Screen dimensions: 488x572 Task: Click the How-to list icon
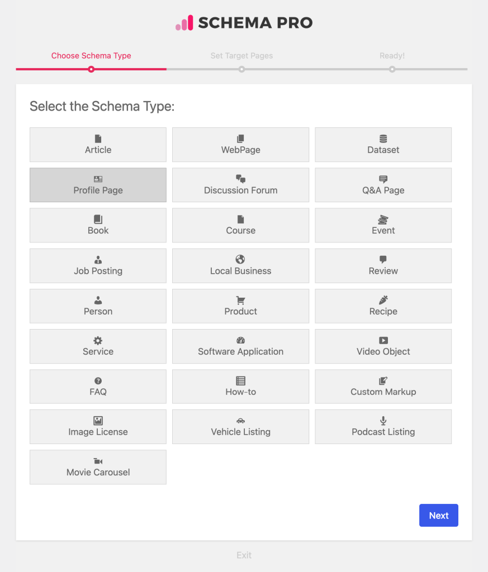click(240, 381)
